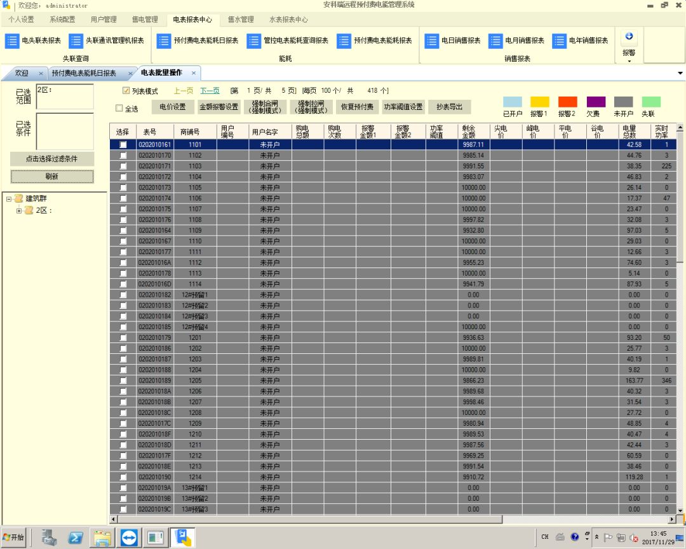Click the yellow 报警1 color swatch
Viewport: 686px width, 549px height.
click(539, 102)
